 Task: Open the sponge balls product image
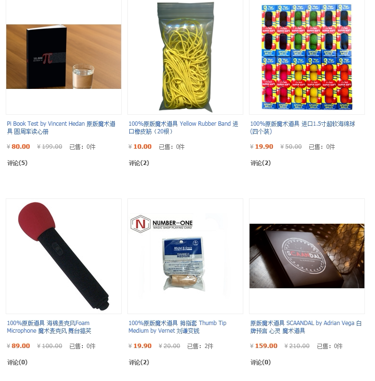[x=307, y=56]
